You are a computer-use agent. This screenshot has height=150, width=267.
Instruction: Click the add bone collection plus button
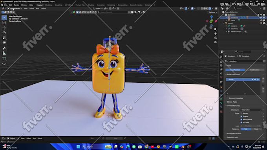(x=263, y=79)
